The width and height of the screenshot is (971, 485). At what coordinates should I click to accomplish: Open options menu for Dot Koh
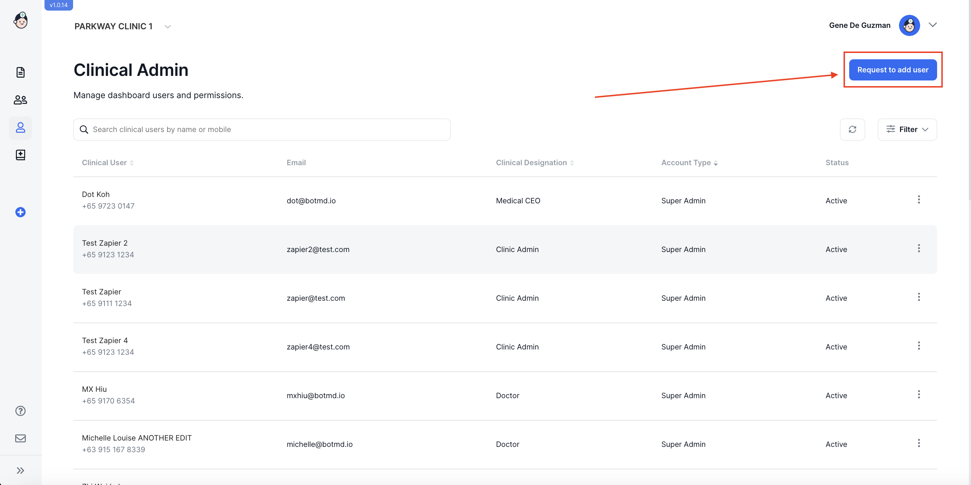(x=919, y=200)
